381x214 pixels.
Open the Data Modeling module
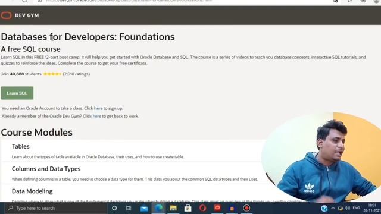(x=32, y=191)
